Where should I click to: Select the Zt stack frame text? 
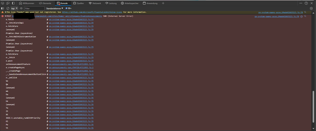tap(7, 111)
